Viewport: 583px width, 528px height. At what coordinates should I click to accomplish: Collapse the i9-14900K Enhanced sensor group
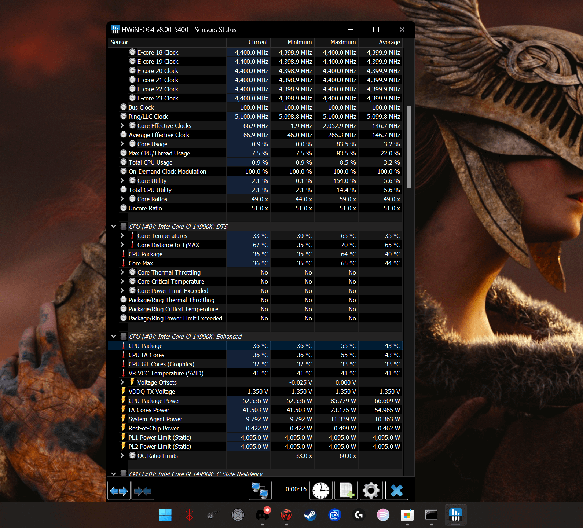114,337
